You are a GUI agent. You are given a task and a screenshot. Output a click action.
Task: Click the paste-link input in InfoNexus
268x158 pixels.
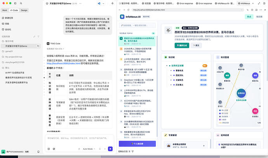tap(137, 26)
